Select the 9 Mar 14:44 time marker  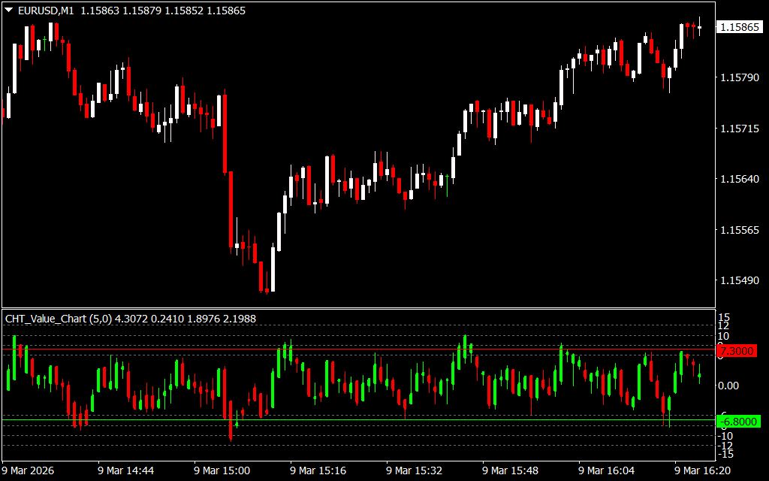click(126, 470)
